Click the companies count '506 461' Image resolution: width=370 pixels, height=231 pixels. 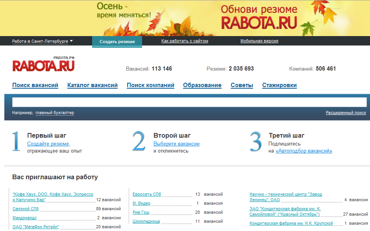coord(326,69)
